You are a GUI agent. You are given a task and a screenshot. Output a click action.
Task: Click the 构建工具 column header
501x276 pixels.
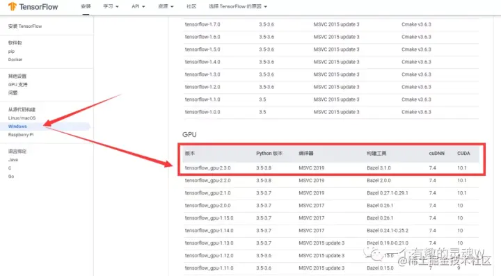coord(376,154)
